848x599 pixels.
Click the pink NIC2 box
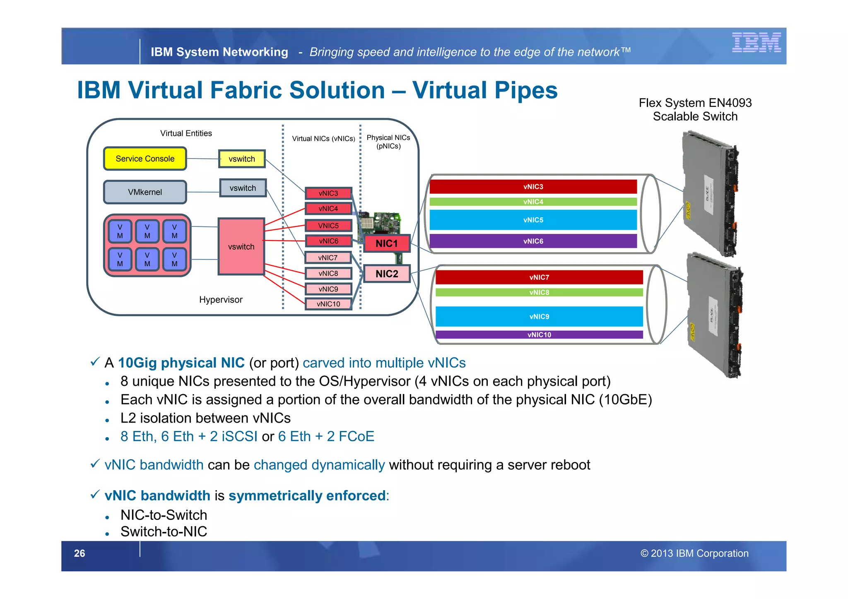(x=387, y=274)
